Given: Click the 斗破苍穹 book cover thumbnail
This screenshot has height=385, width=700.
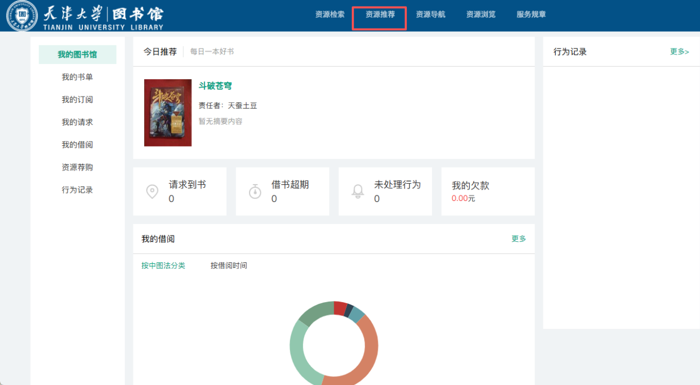Looking at the screenshot, I should coord(168,113).
